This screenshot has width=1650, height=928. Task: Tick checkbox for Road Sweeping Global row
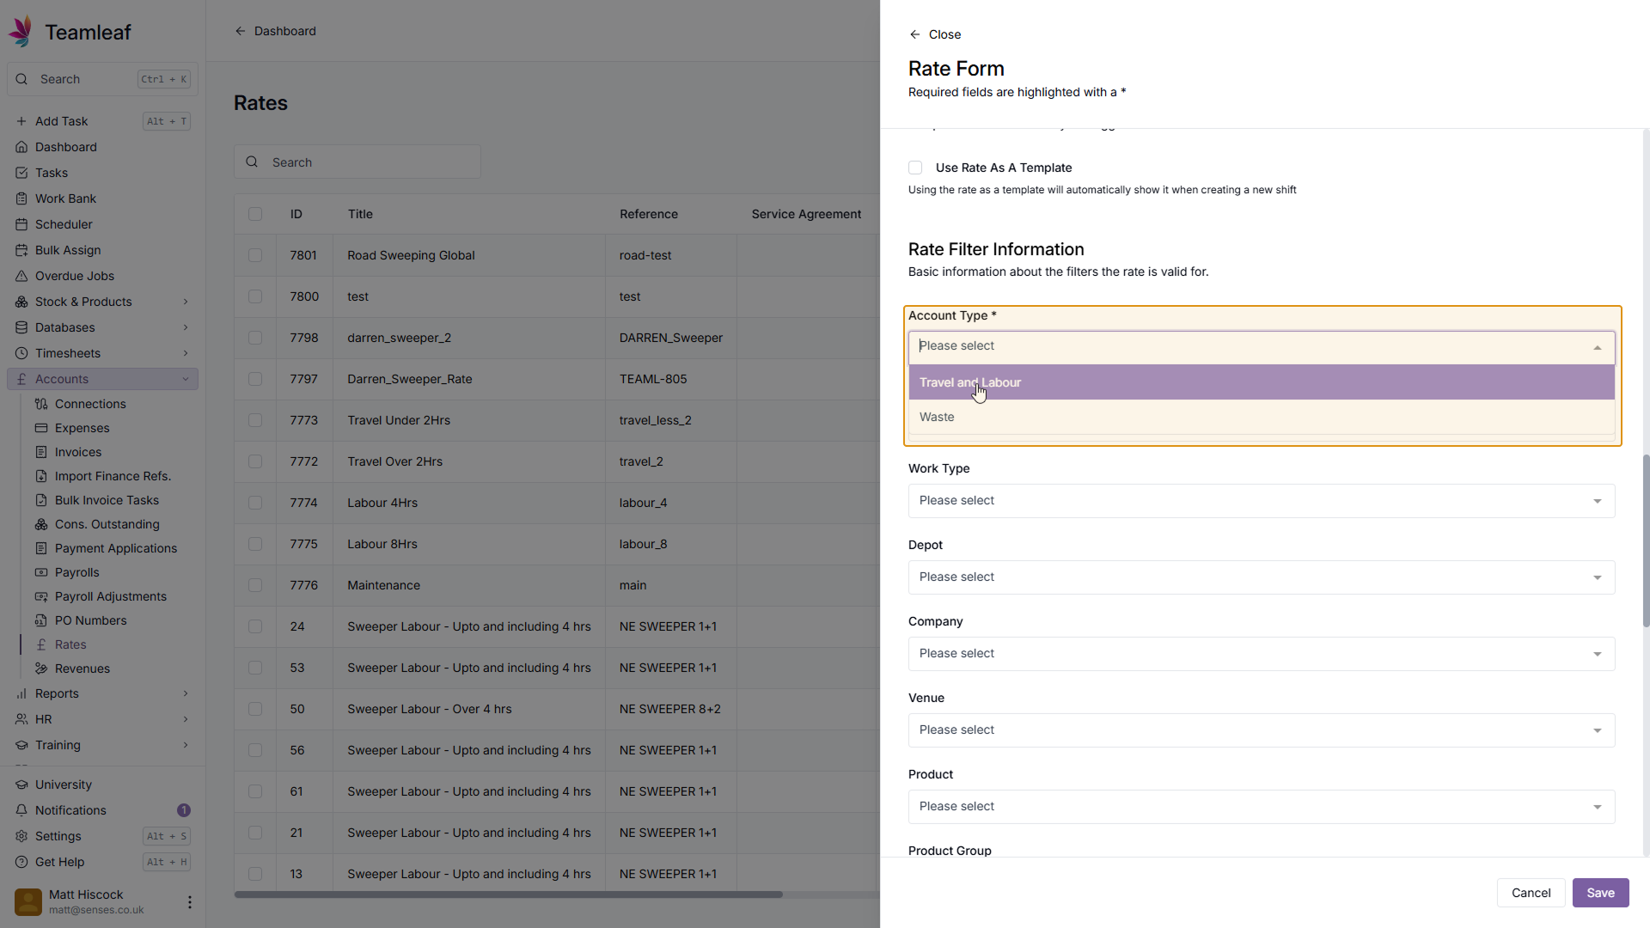point(255,255)
